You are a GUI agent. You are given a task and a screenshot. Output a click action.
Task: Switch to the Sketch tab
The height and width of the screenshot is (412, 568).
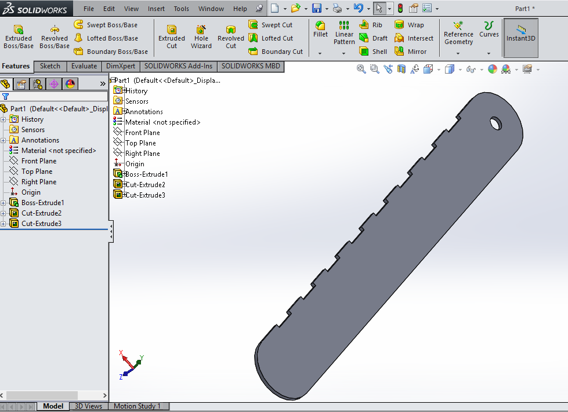coord(50,66)
